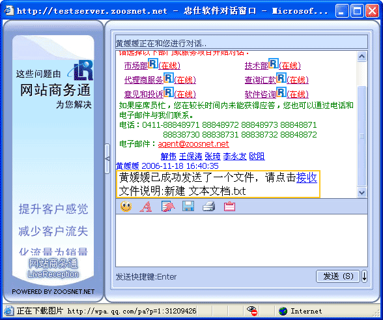The image size is (383, 320).
Task: Select agent name 王保涛
Action: point(191,156)
